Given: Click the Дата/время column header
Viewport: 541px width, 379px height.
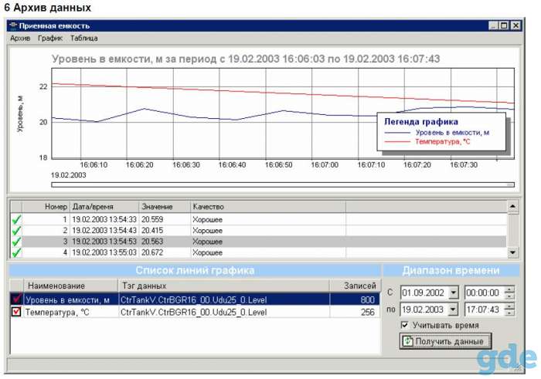Looking at the screenshot, I should point(104,207).
